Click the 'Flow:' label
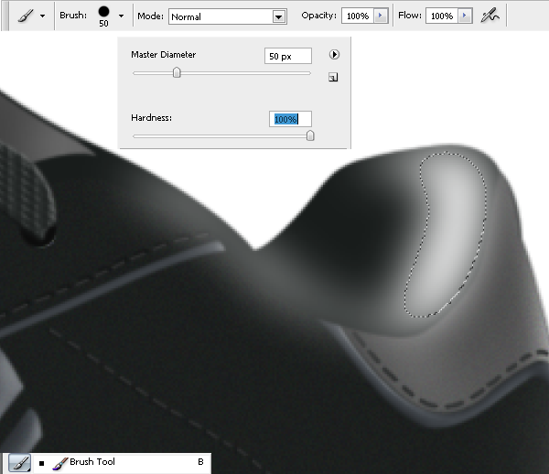This screenshot has height=474, width=549. [410, 16]
